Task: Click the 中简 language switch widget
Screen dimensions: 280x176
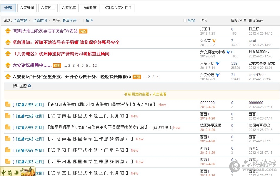Action: point(18,172)
